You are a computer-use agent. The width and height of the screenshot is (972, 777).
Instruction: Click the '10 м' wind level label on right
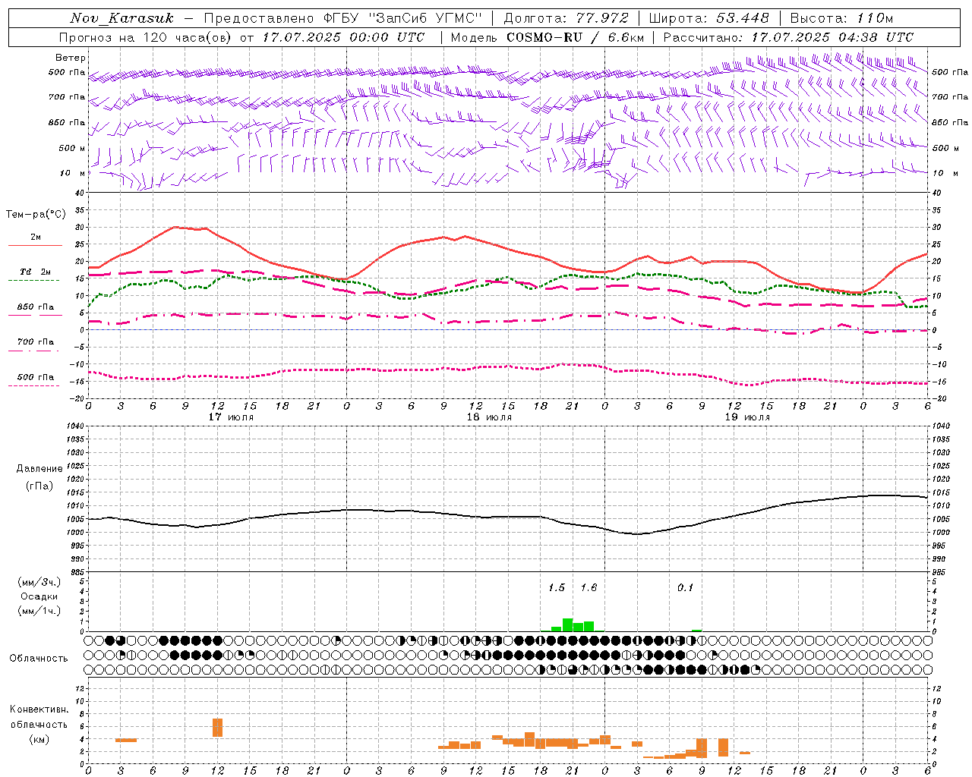tap(945, 173)
